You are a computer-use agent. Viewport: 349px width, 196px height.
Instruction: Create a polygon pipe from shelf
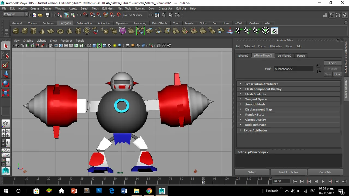pos(78,31)
